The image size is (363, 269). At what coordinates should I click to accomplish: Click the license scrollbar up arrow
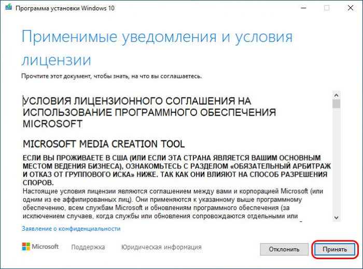337,95
